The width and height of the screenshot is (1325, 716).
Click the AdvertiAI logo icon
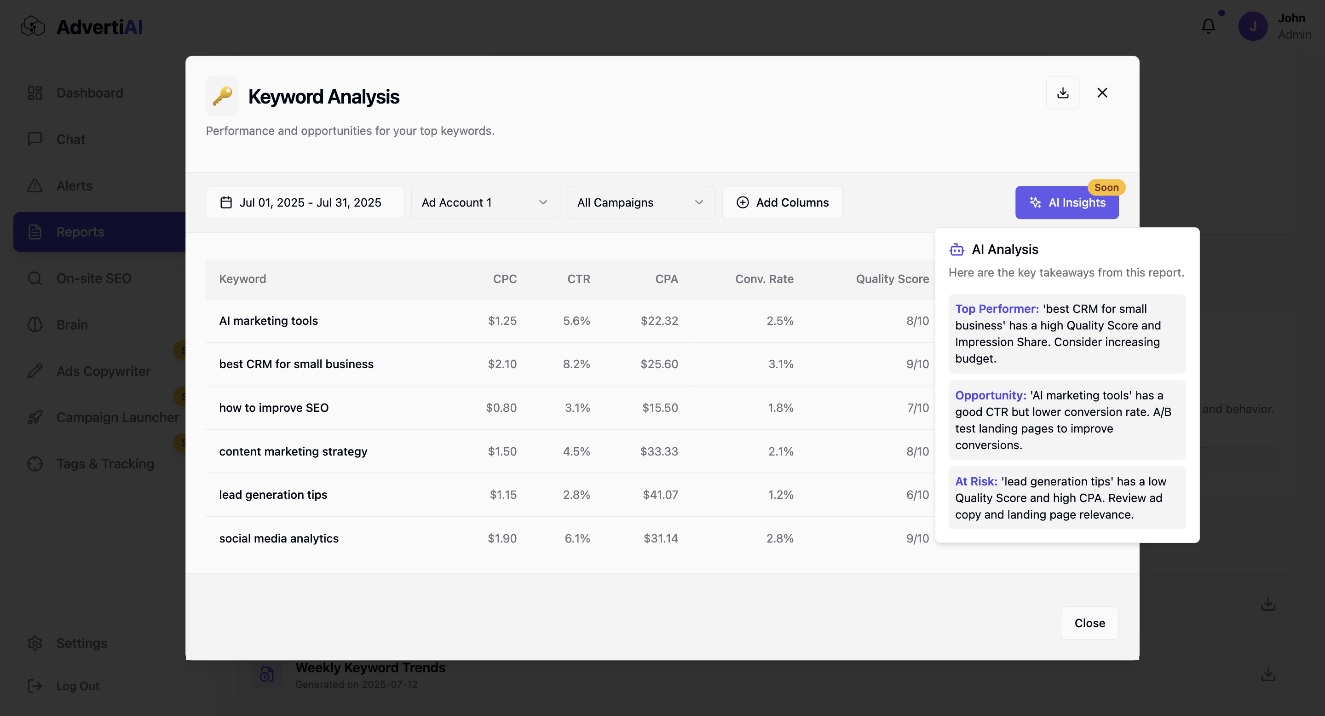tap(34, 26)
